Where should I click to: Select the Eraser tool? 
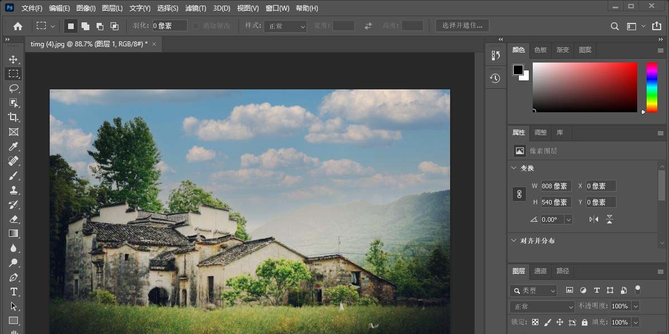[13, 219]
